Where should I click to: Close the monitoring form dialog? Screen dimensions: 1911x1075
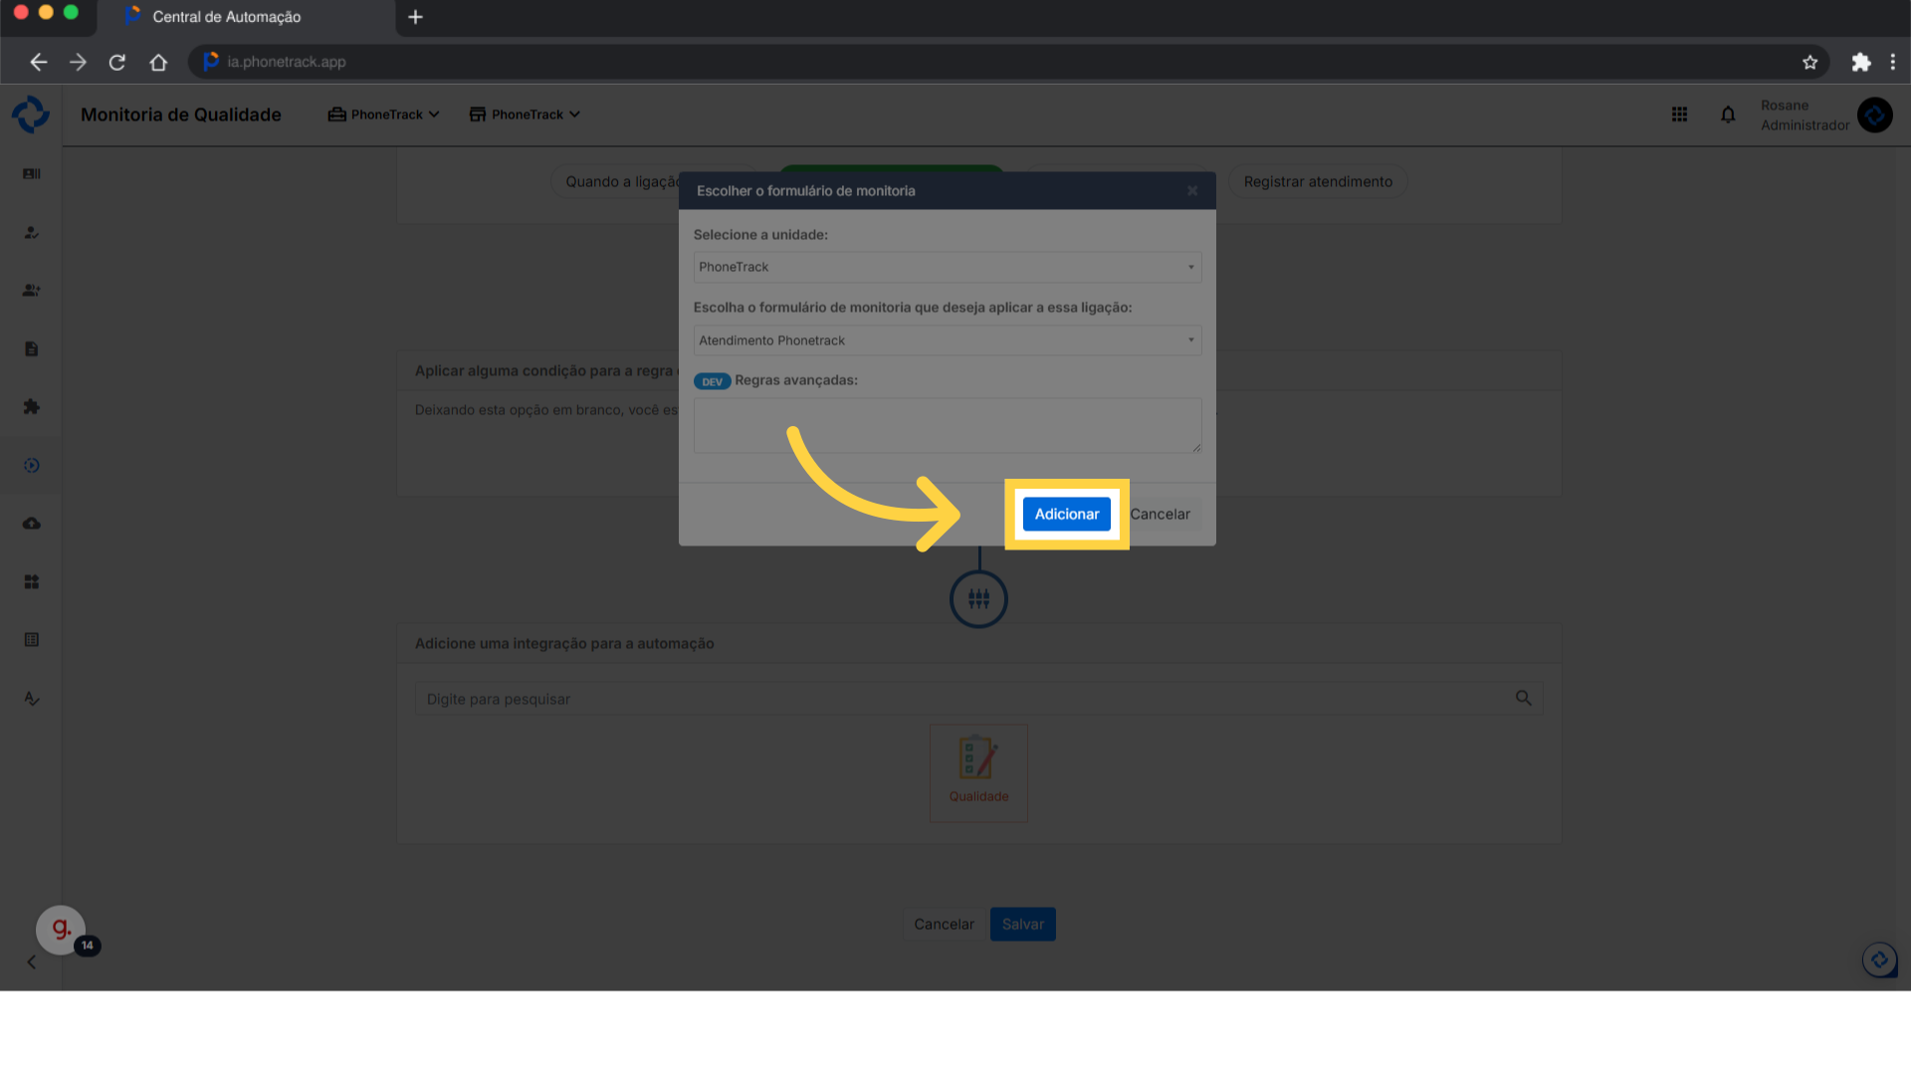(x=1191, y=190)
